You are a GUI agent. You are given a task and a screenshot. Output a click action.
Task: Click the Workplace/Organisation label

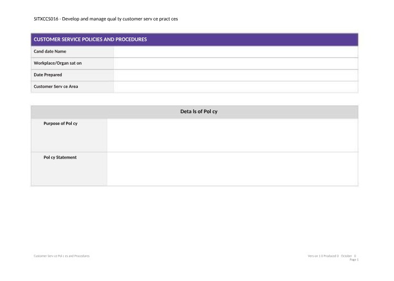pos(58,63)
